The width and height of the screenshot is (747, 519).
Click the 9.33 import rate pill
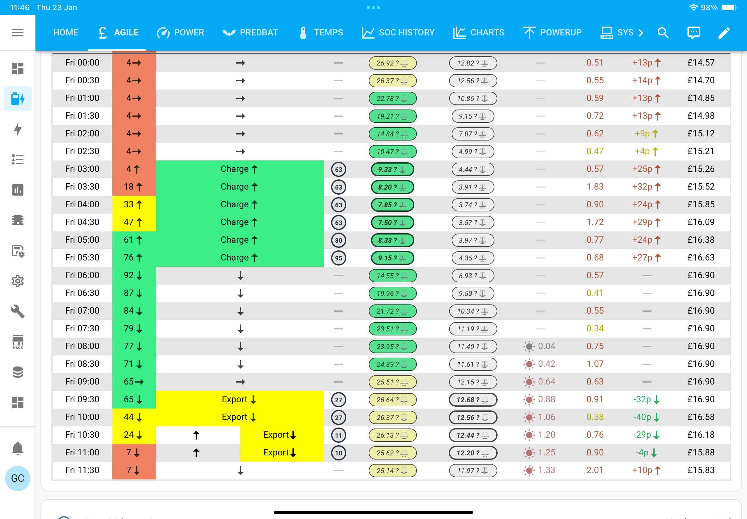(392, 169)
